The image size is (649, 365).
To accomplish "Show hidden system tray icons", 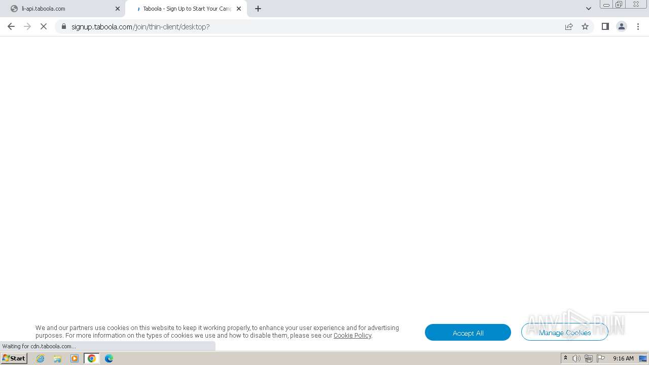I will [x=565, y=358].
